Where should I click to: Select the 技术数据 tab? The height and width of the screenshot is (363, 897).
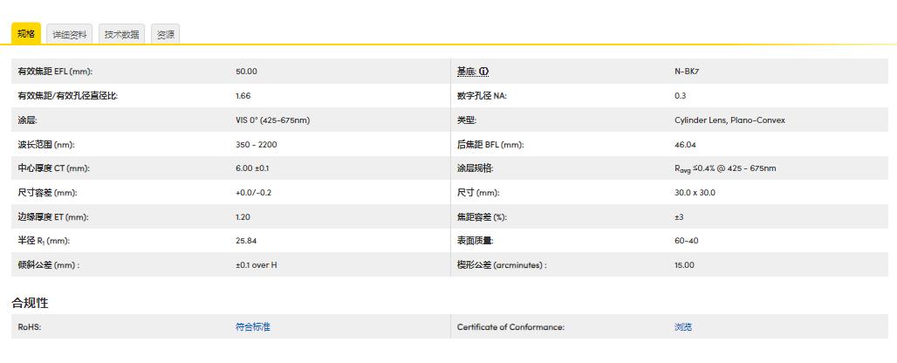(x=121, y=35)
